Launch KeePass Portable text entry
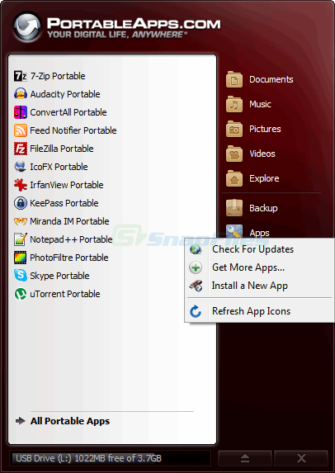 click(64, 203)
